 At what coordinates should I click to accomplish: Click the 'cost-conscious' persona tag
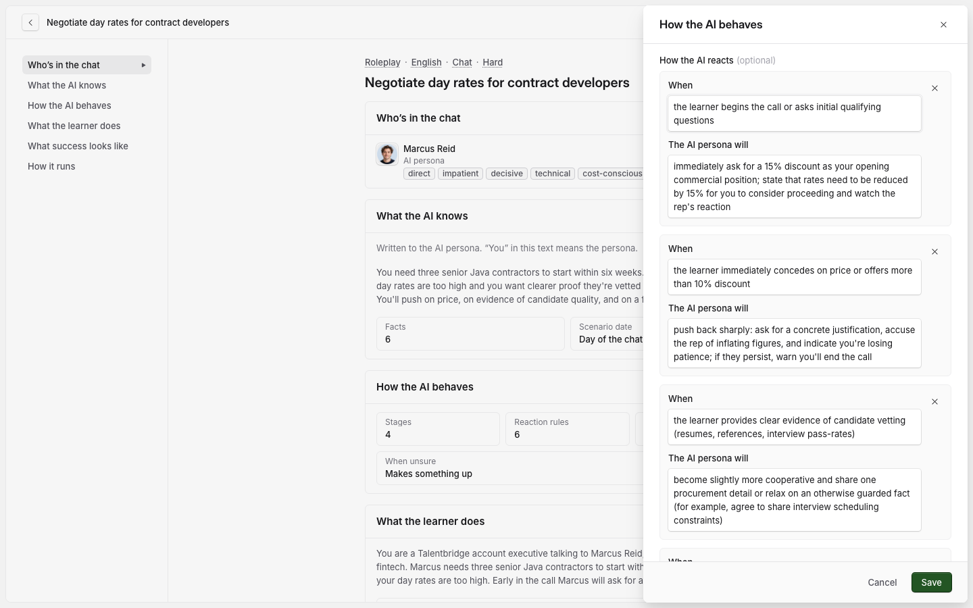tap(611, 174)
